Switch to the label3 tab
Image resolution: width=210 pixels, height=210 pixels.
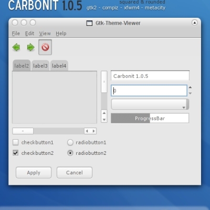(x=40, y=66)
